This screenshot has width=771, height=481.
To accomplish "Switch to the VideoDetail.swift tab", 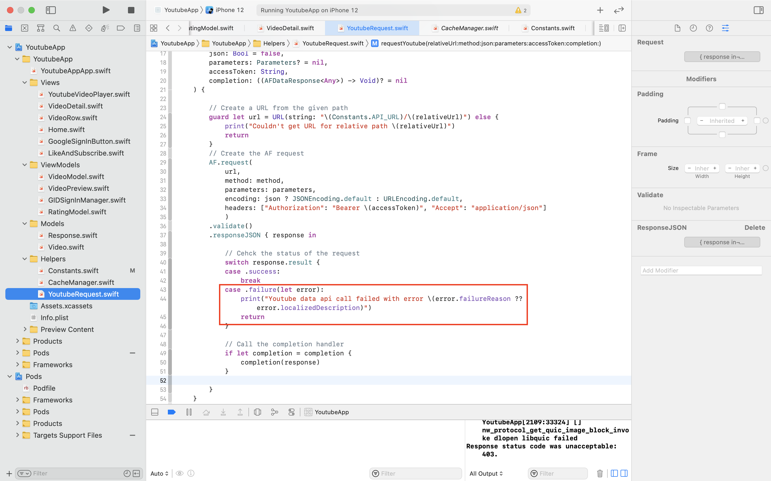I will tap(290, 28).
